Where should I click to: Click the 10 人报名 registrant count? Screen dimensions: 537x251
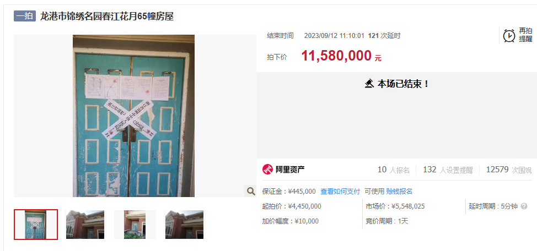pos(393,170)
